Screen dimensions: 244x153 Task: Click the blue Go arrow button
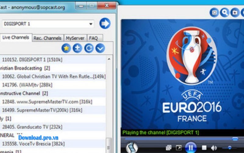click(x=105, y=24)
